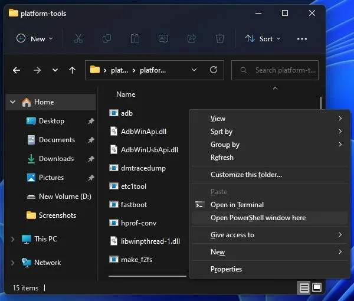Open the New submenu in context menu

(270, 252)
